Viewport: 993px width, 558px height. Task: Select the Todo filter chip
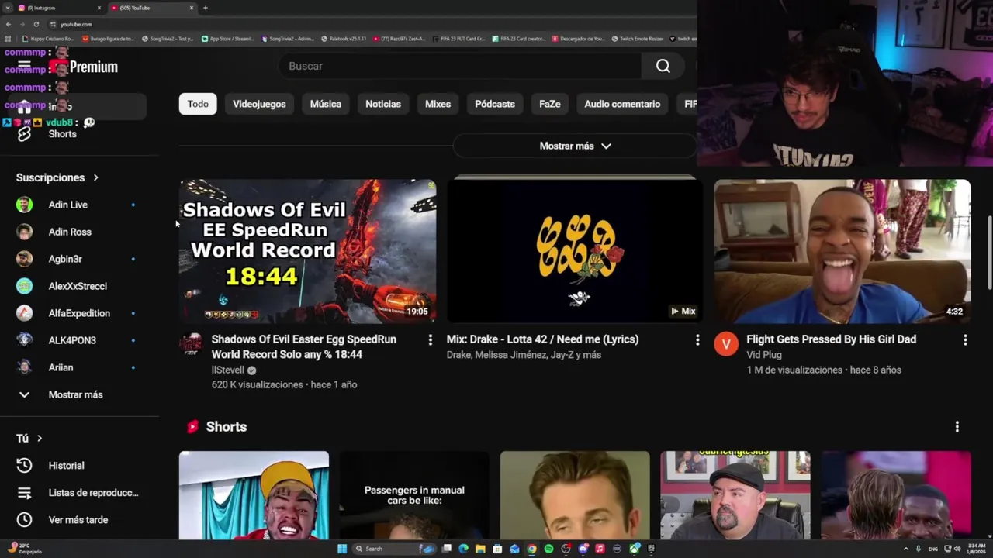point(198,104)
